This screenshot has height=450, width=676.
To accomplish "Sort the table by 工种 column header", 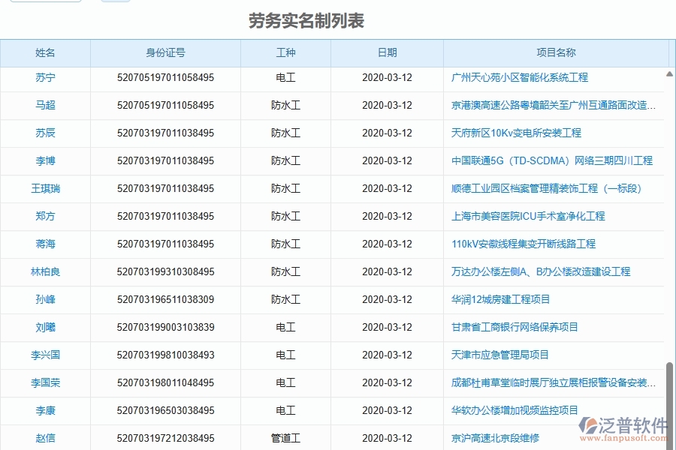I will click(285, 52).
